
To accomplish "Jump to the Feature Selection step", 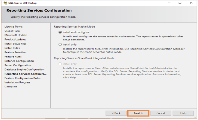I will pyautogui.click(x=15, y=52).
